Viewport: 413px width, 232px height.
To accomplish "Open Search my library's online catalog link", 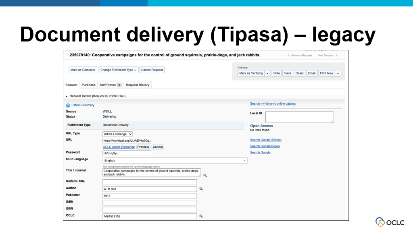I will pyautogui.click(x=273, y=104).
